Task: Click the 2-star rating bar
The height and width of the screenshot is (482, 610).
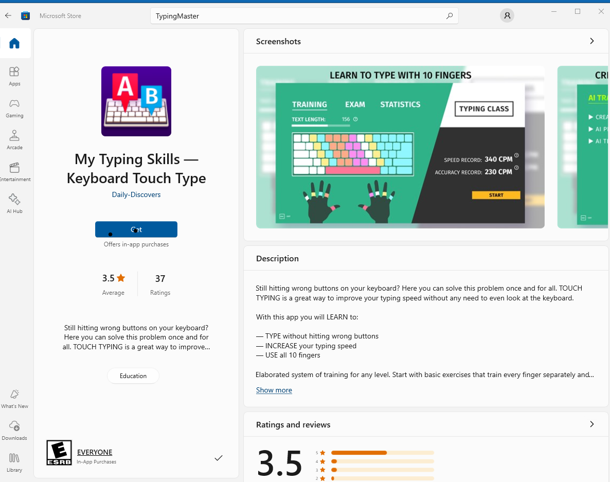Action: coord(383,478)
